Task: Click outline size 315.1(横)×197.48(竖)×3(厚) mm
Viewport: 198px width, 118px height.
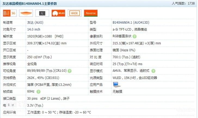Action: click(x=137, y=43)
